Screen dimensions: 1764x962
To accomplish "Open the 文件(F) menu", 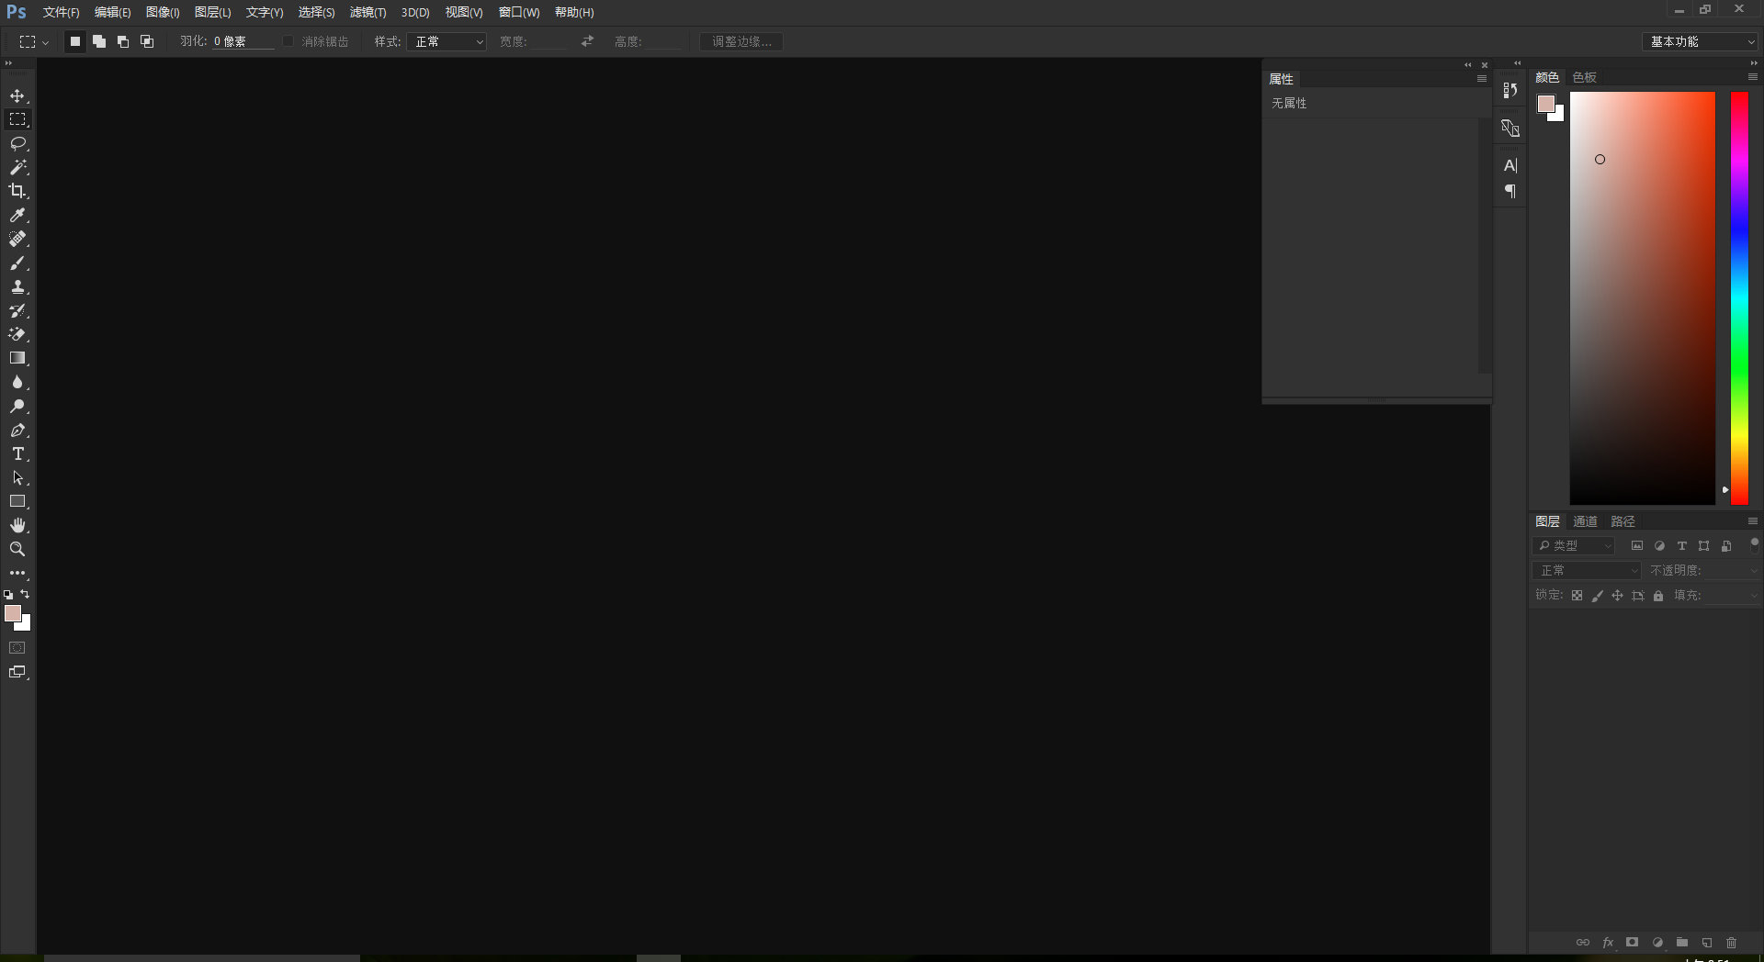I will click(61, 12).
